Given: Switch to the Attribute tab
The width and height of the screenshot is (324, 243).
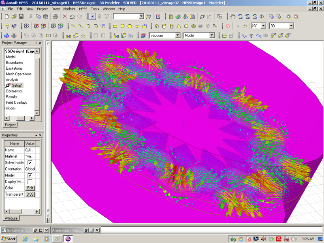Looking at the screenshot, I should pos(11,218).
